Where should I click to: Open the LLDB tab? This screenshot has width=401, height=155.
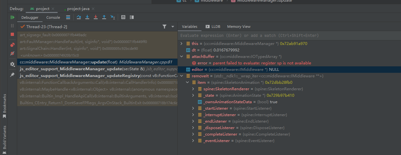point(213,27)
